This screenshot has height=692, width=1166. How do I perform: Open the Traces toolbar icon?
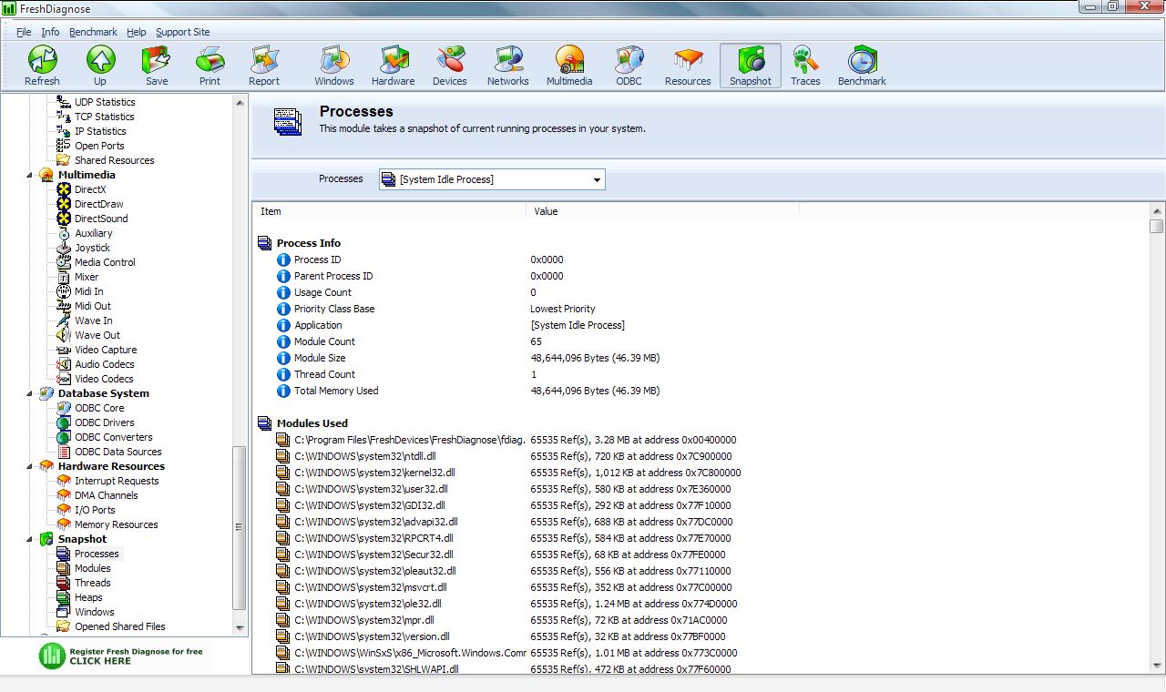[805, 66]
